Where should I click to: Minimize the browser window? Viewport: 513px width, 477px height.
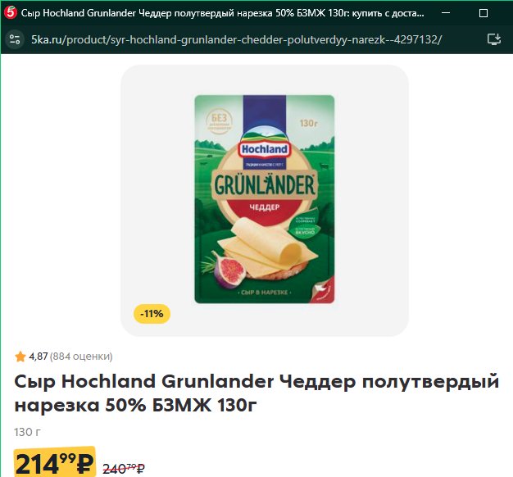click(x=446, y=13)
